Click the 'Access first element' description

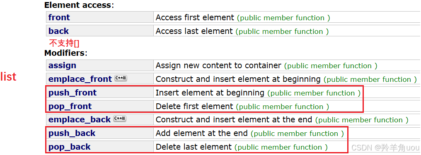(195, 18)
